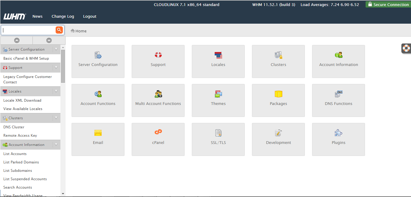Select the Support tile icon
Screen dimensions: 411x197
(158, 61)
